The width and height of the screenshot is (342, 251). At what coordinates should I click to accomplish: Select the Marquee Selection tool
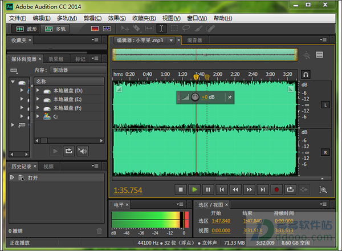(174, 29)
